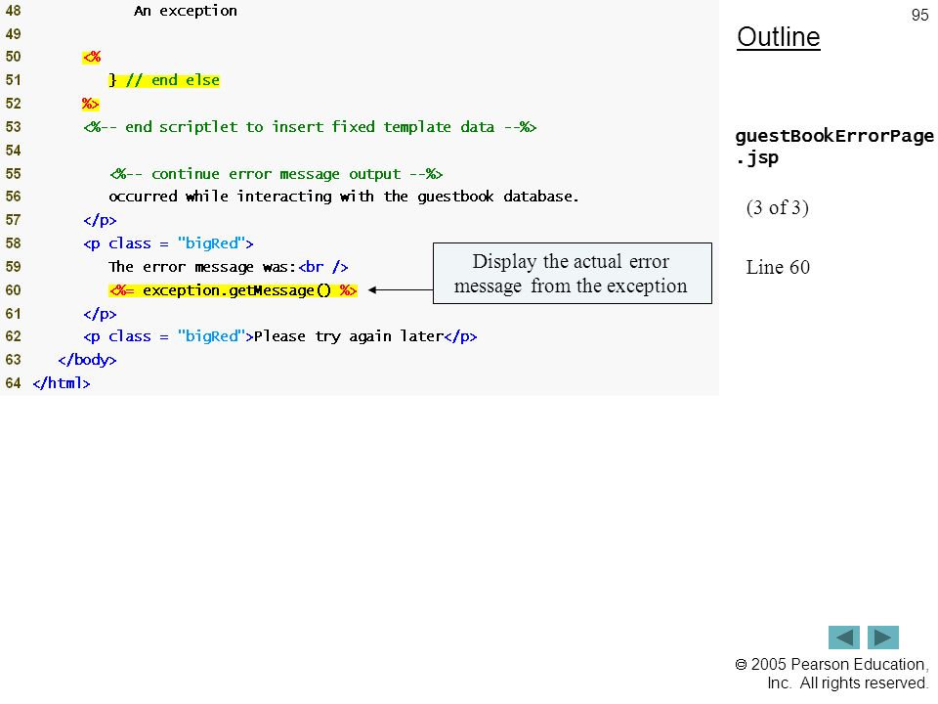This screenshot has width=938, height=704.
Task: Go to the previous slide arrow
Action: point(843,637)
